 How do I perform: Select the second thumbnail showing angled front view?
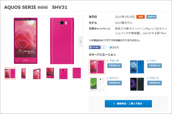[x=23, y=73]
